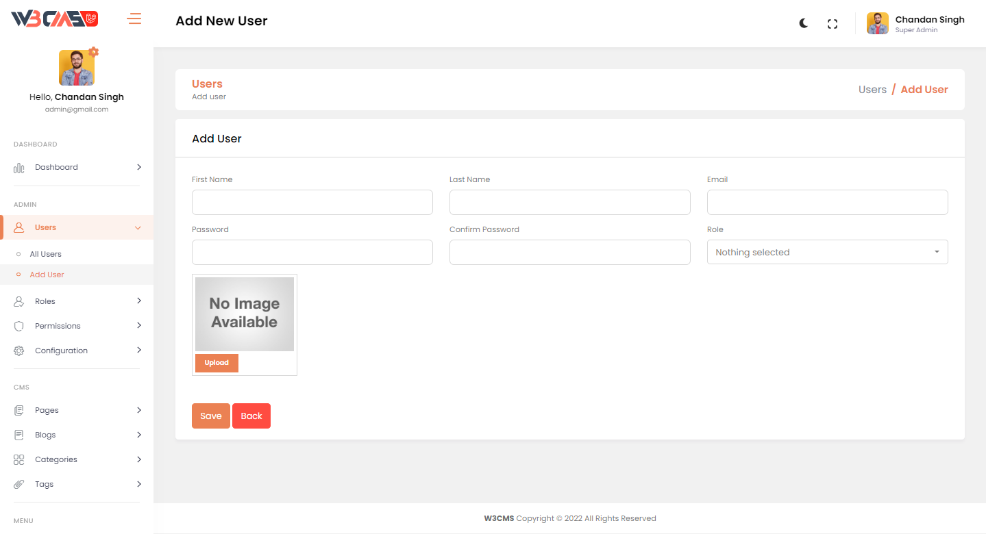Switch to dark mode via moon icon
The width and height of the screenshot is (986, 534).
pyautogui.click(x=804, y=23)
